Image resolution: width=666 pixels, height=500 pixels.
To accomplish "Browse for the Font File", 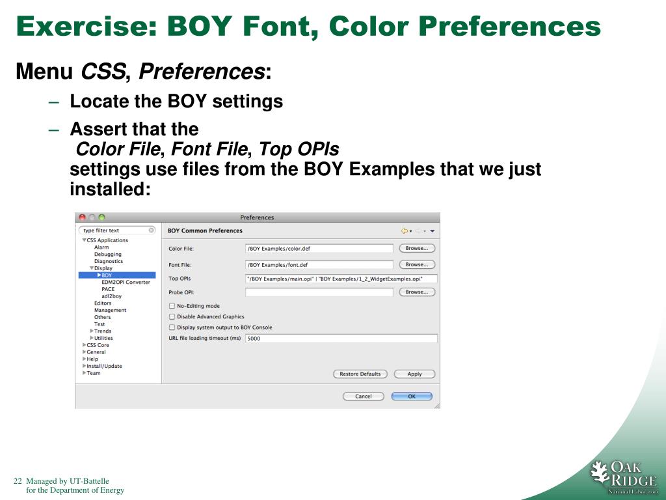I will click(417, 264).
